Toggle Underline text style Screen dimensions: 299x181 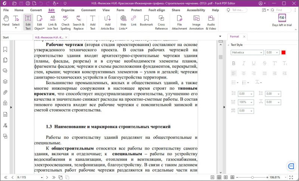point(254,63)
